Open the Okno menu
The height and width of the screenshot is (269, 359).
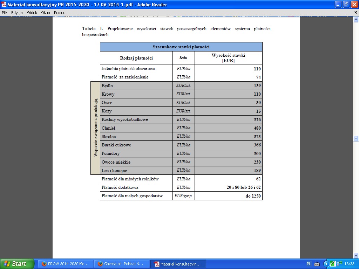point(46,13)
